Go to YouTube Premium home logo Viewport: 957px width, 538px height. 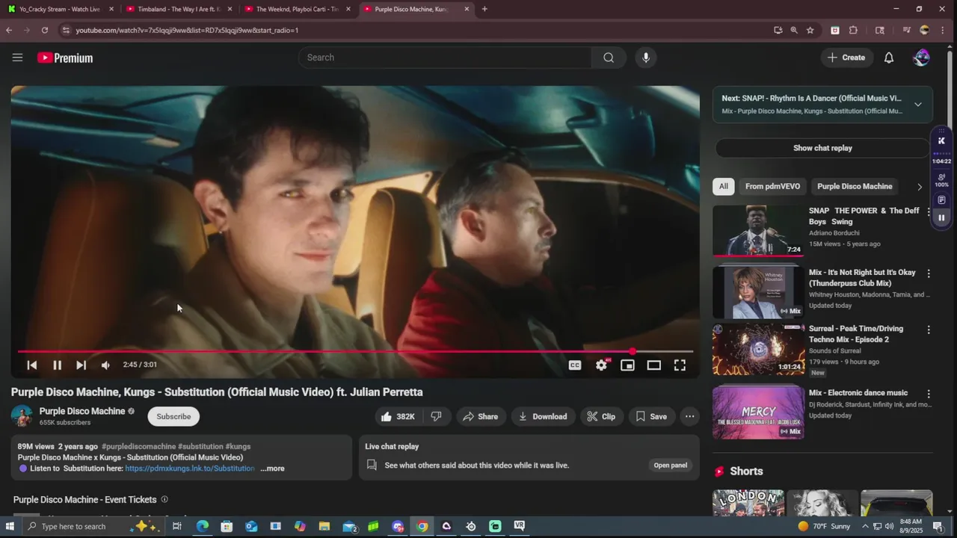[65, 58]
